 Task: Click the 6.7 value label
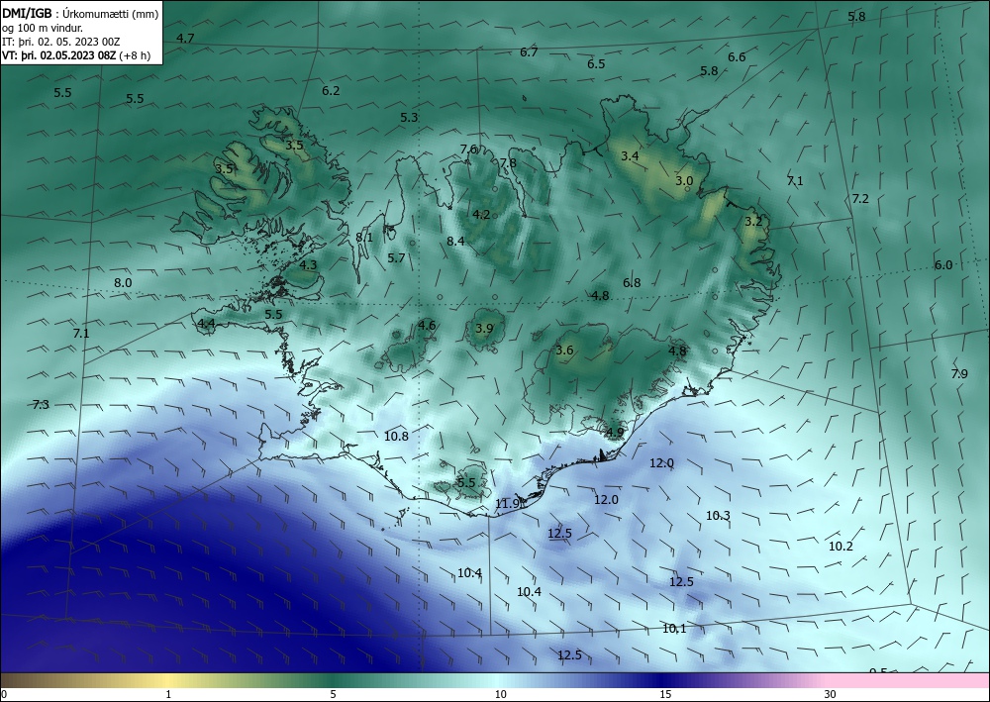(529, 51)
